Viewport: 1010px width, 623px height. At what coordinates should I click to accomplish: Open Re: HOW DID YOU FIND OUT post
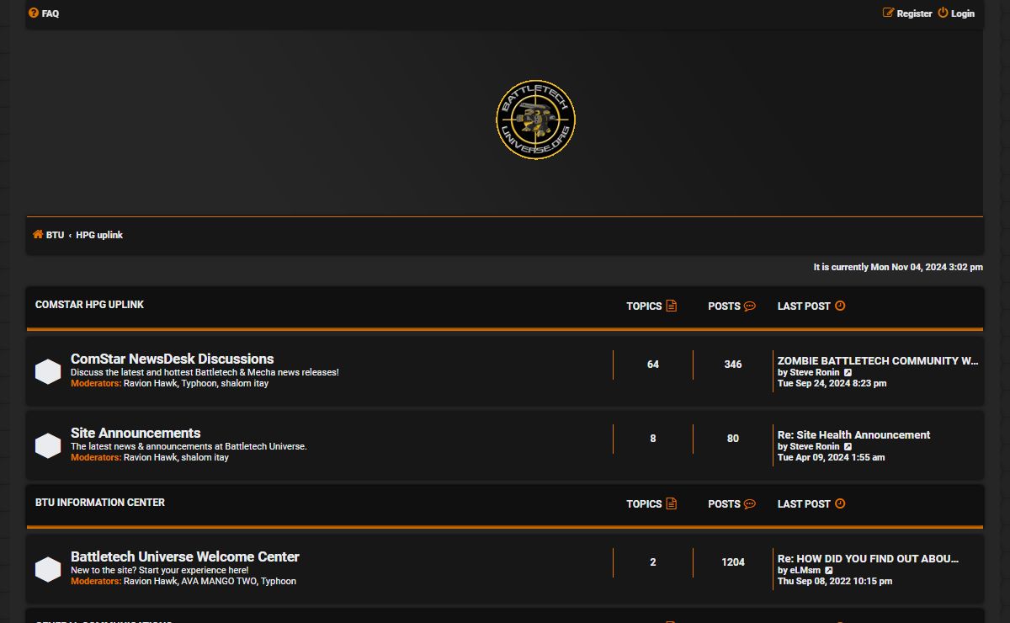click(868, 558)
